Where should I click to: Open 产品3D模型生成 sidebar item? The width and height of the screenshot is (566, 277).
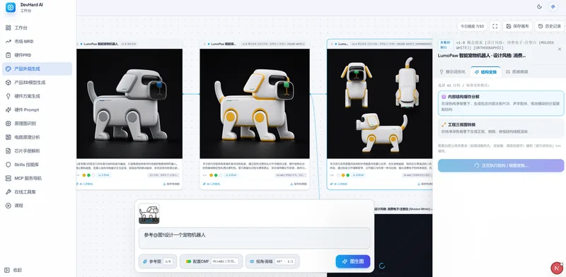[37, 83]
